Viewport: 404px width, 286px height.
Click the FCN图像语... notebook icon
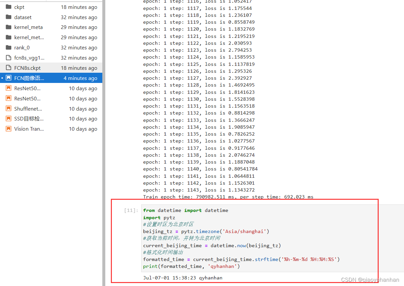9,78
